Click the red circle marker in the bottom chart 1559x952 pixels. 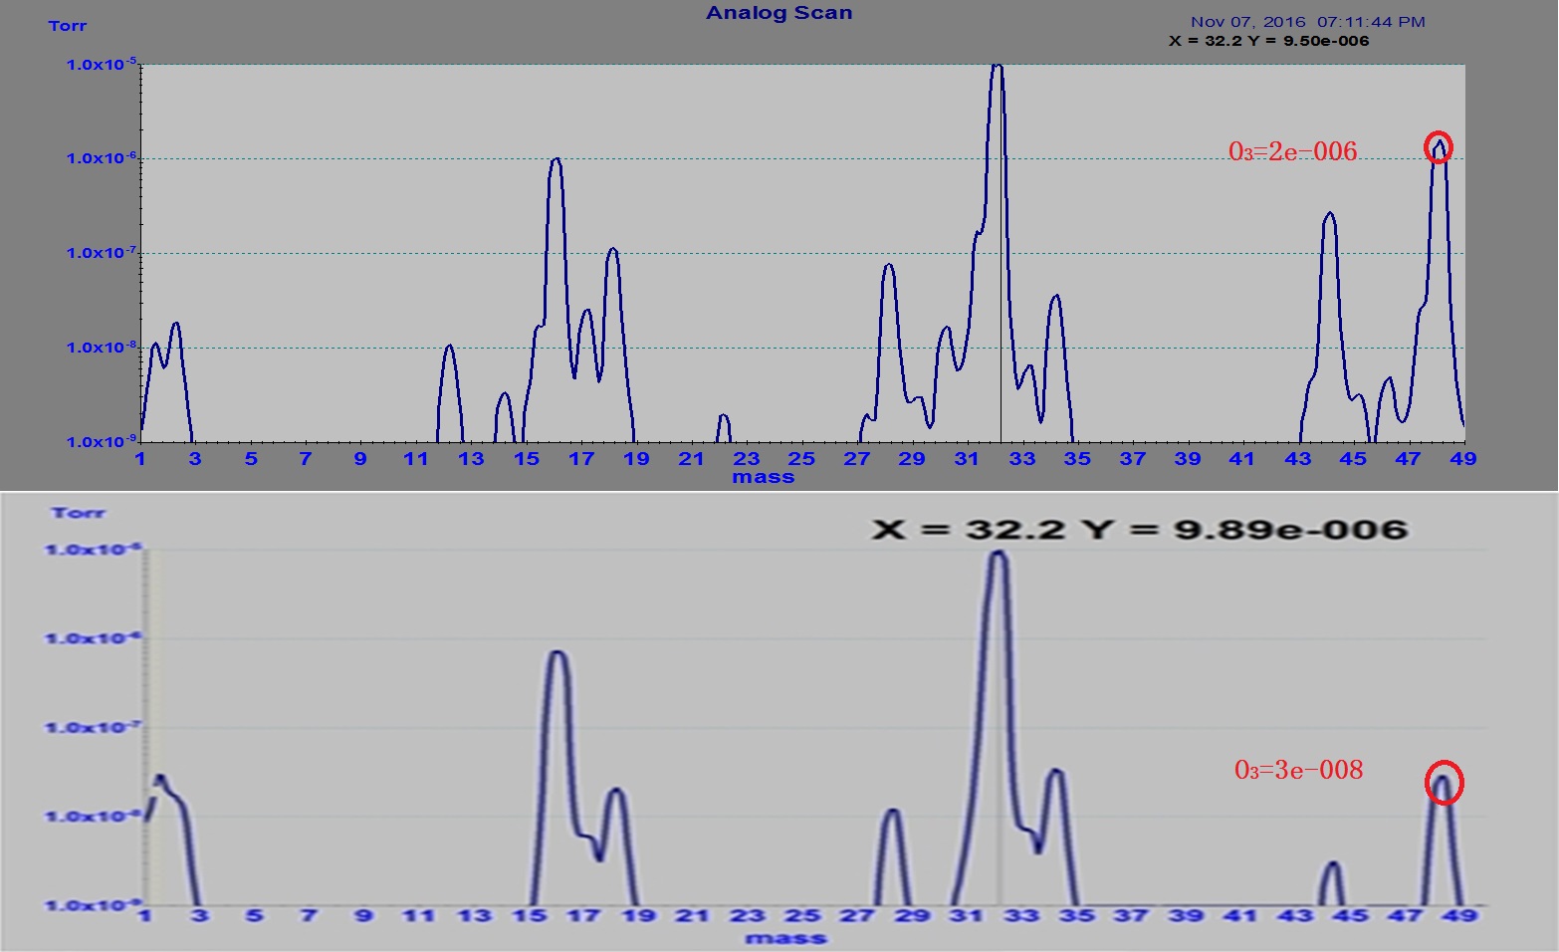pos(1444,783)
